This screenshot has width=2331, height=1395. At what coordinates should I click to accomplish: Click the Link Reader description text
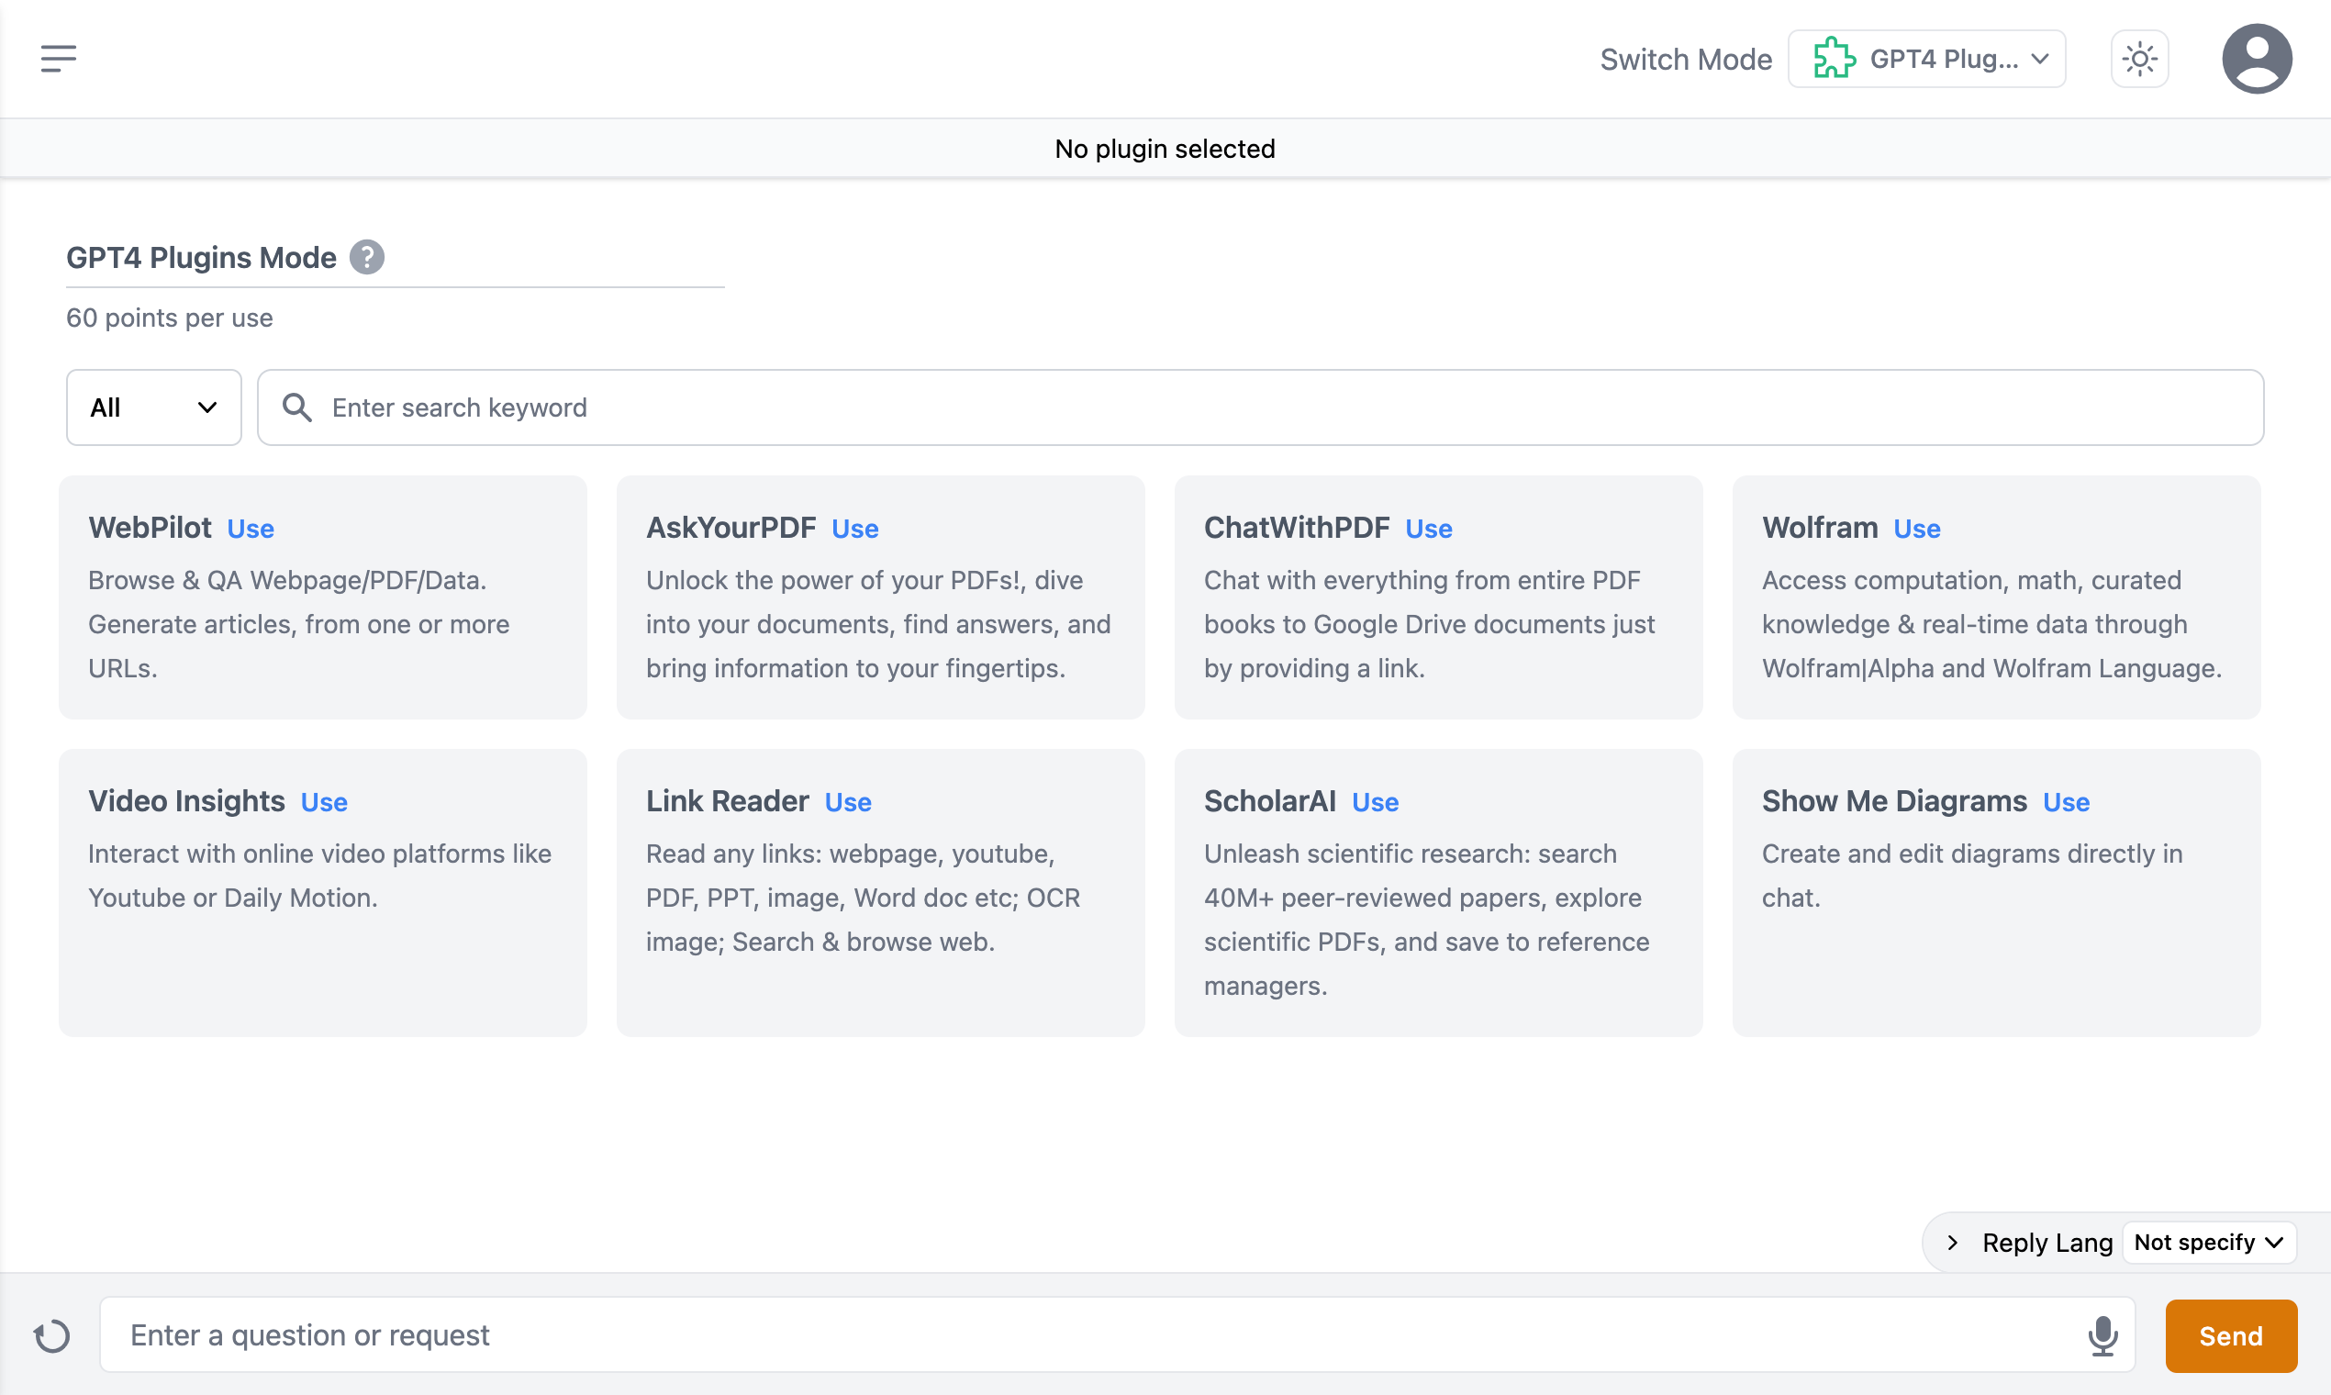tap(863, 898)
